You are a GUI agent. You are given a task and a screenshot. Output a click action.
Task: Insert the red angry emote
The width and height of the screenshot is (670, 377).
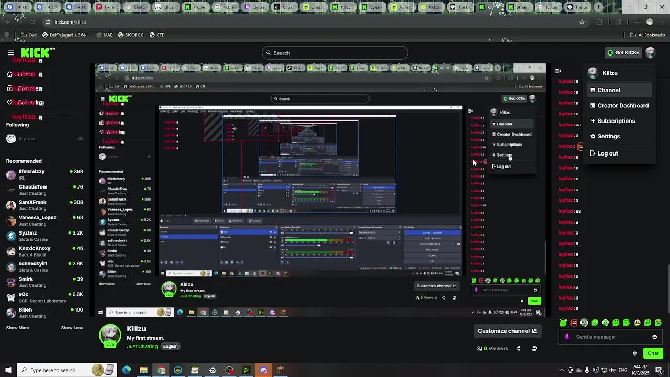coord(574,323)
